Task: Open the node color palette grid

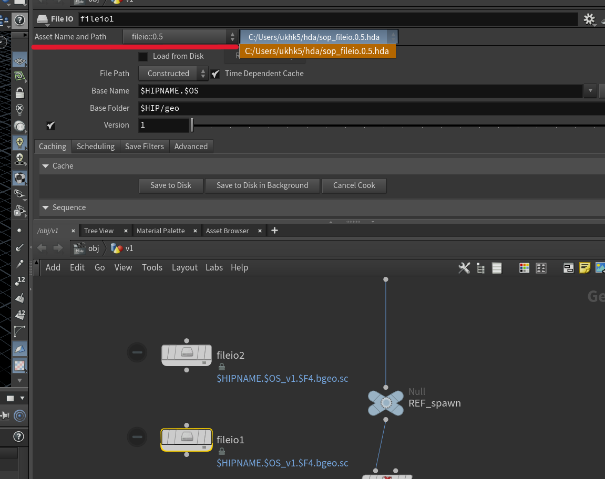Action: 525,268
